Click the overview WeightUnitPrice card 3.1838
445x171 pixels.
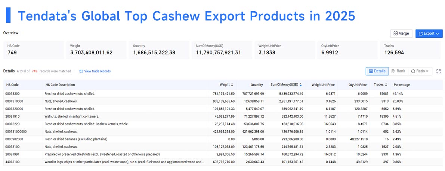285,50
